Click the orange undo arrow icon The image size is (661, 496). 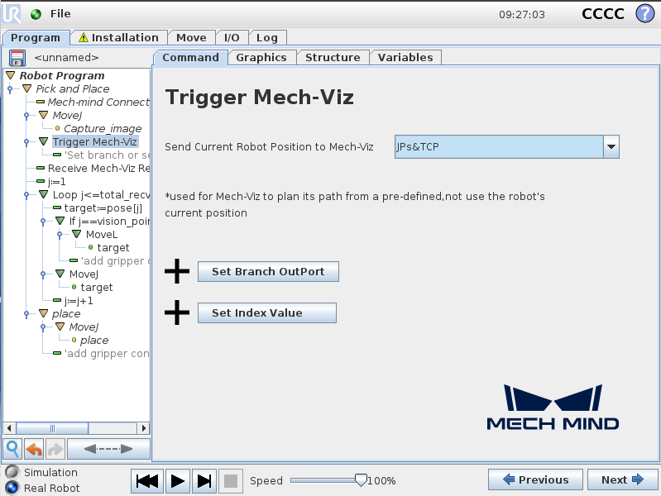tap(34, 449)
